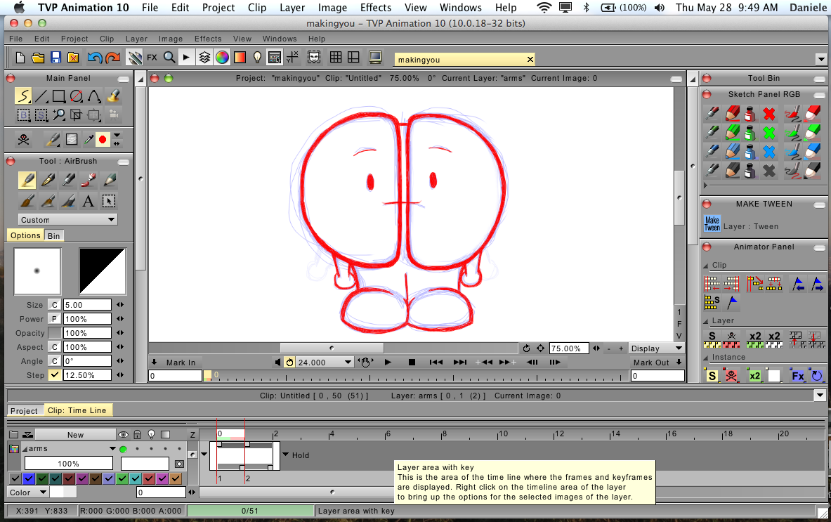
Task: Open the Layer menu in macOS menu bar
Action: tap(292, 8)
